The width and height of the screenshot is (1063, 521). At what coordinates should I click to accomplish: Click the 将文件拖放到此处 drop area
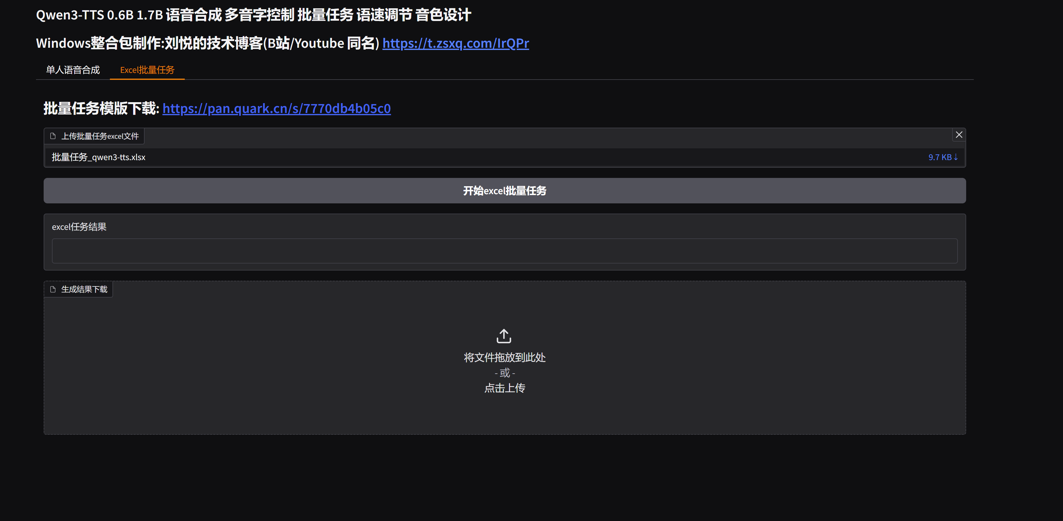[504, 358]
